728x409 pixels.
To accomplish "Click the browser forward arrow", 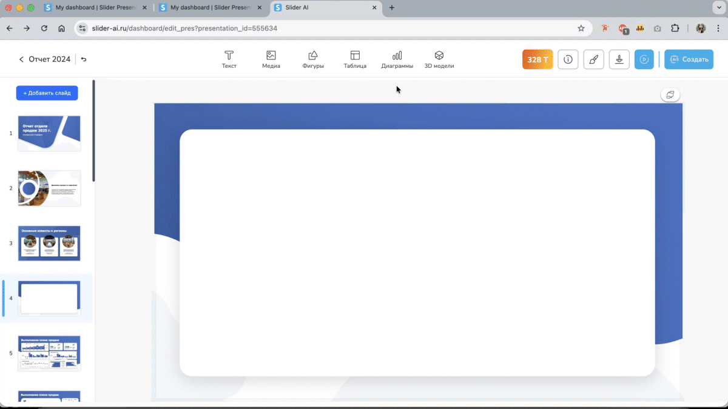I will point(27,28).
